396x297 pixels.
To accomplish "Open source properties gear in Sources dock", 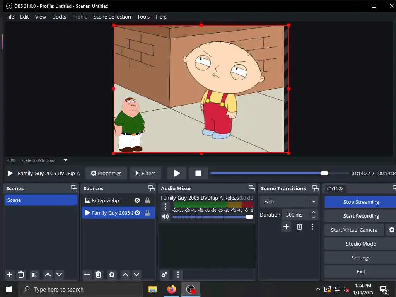I will (112, 275).
